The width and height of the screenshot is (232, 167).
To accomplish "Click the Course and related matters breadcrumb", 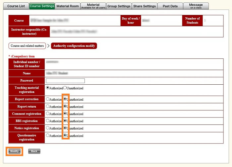I will pyautogui.click(x=27, y=46).
